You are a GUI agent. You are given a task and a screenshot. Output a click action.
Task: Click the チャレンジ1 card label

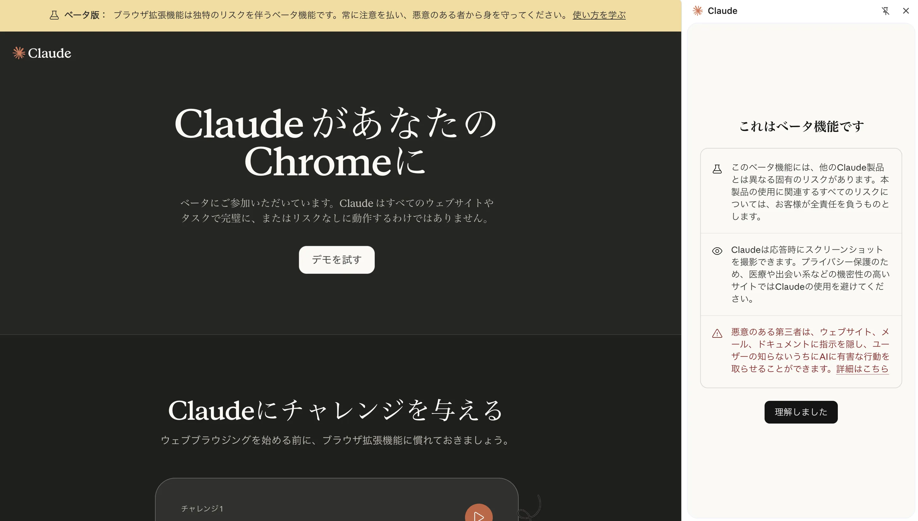[x=202, y=508]
